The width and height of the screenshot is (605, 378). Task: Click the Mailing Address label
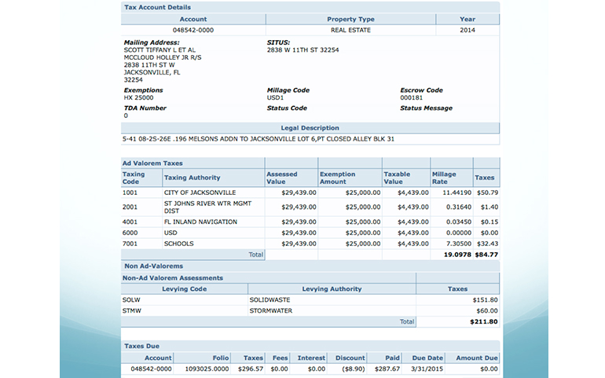(152, 42)
